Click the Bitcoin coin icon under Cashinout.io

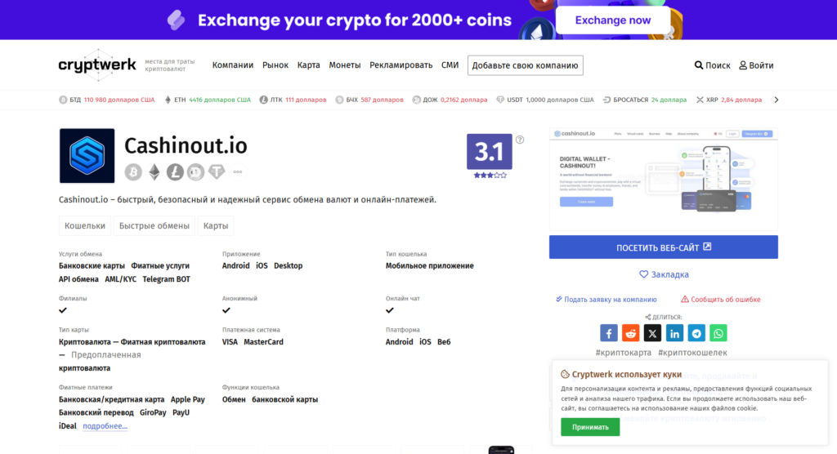tap(133, 171)
